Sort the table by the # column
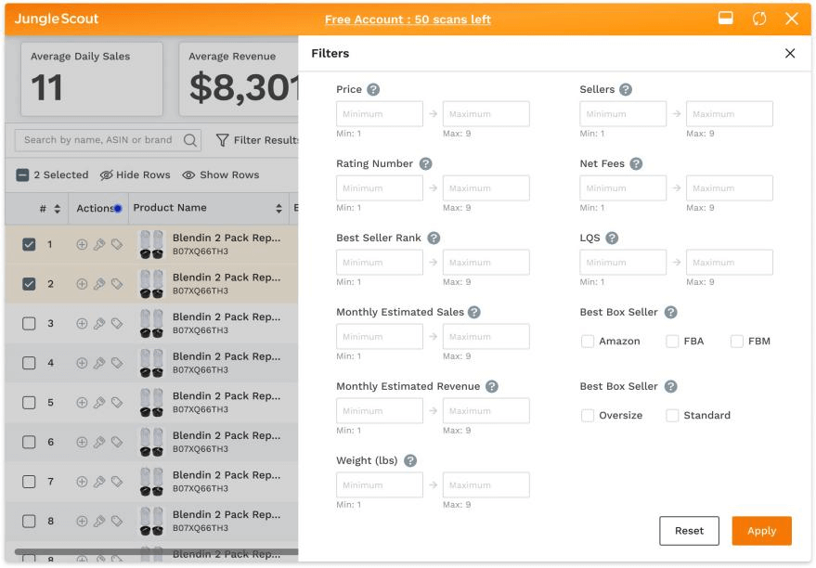This screenshot has height=568, width=816. tap(58, 209)
